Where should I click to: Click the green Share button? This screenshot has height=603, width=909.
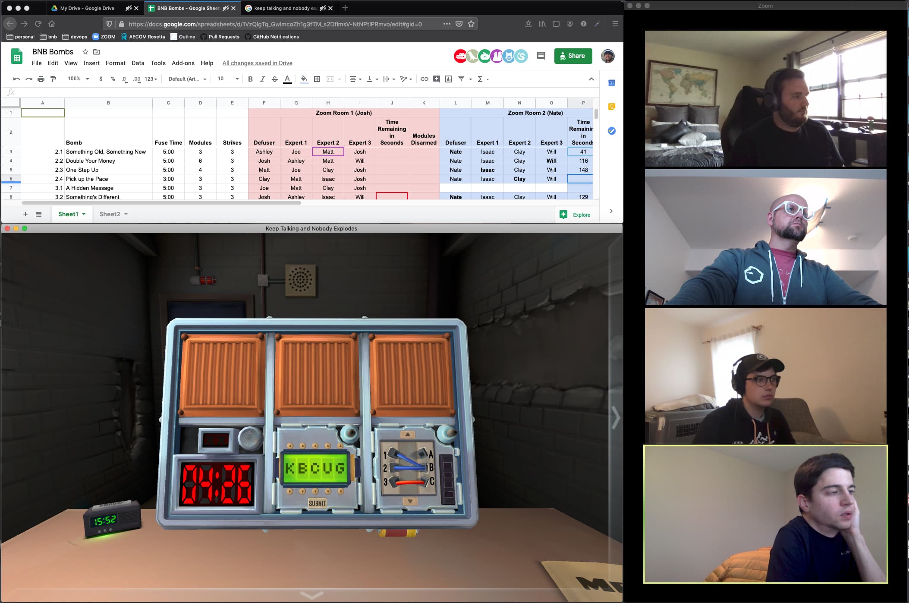tap(573, 56)
